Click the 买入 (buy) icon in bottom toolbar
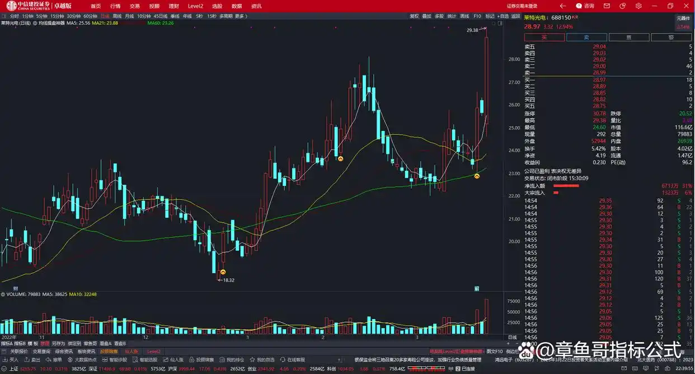695x374 pixels. tap(11, 359)
